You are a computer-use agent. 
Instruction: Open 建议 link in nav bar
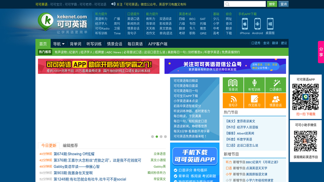tap(284, 43)
